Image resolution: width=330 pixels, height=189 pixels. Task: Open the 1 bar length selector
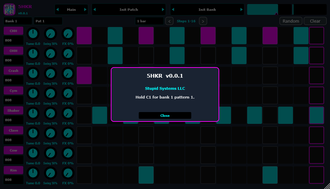tap(150, 21)
